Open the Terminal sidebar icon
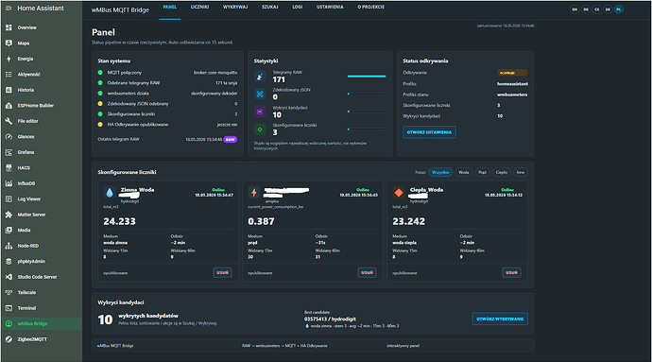The width and height of the screenshot is (652, 362). pos(9,308)
